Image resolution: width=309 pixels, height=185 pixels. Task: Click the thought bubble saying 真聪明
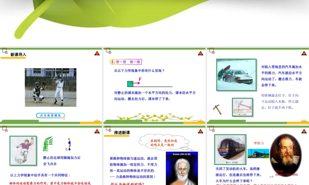pyautogui.click(x=164, y=142)
